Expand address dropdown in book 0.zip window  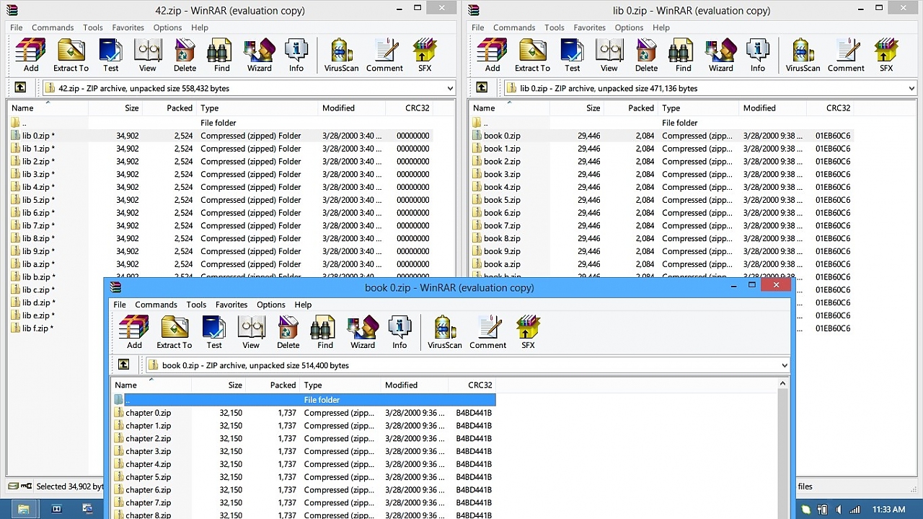point(785,365)
